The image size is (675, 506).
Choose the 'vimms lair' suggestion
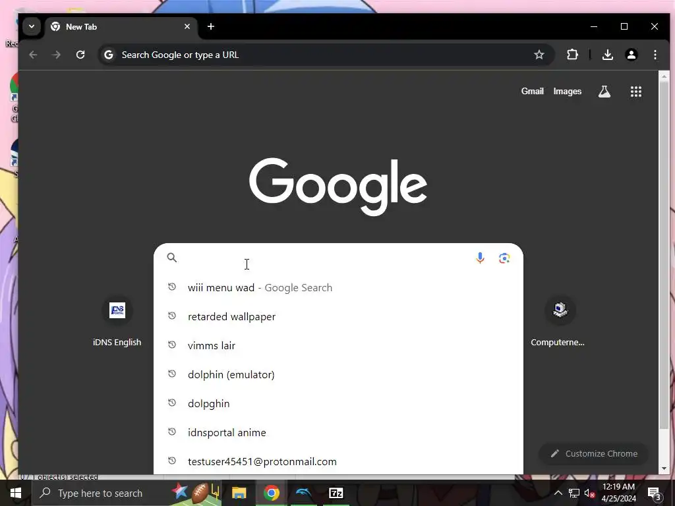pos(338,345)
